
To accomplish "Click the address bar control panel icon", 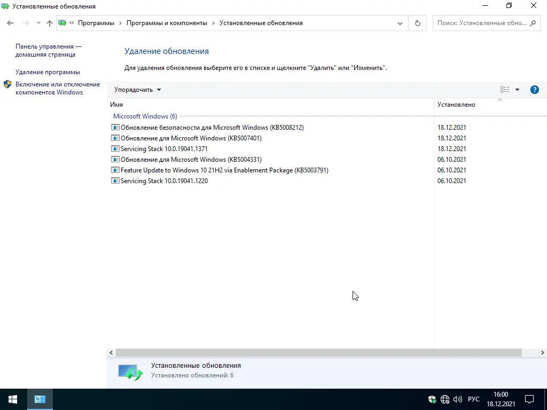I will point(62,23).
